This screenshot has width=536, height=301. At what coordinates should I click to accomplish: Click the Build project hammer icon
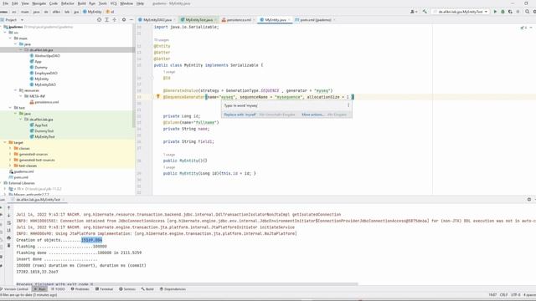[x=425, y=12]
